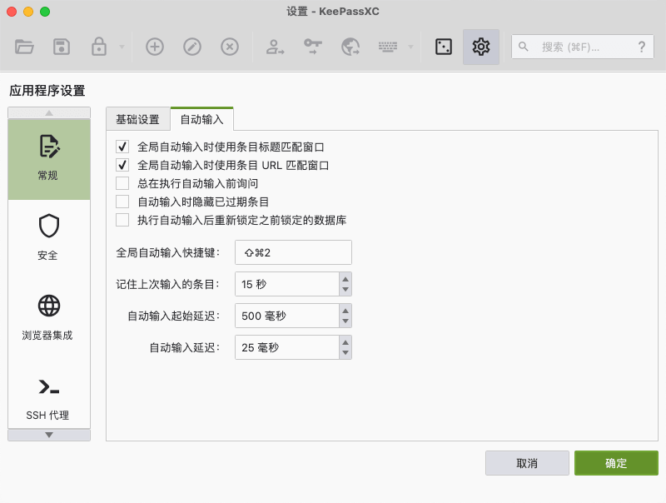Image resolution: width=666 pixels, height=503 pixels.
Task: Open database using the folder toolbar icon
Action: (24, 47)
